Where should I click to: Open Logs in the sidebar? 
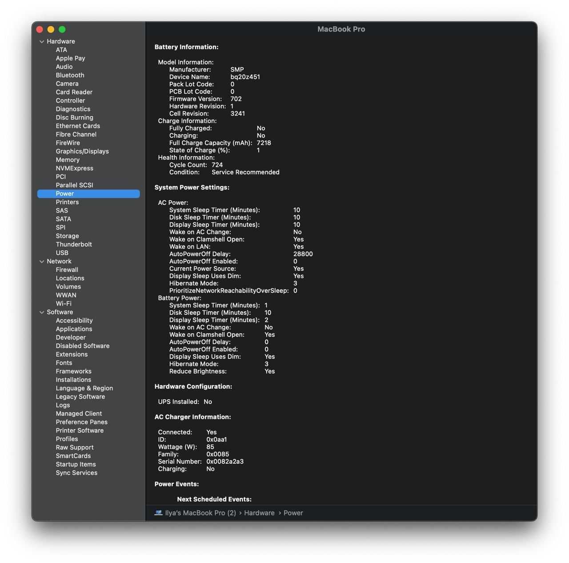pos(63,405)
